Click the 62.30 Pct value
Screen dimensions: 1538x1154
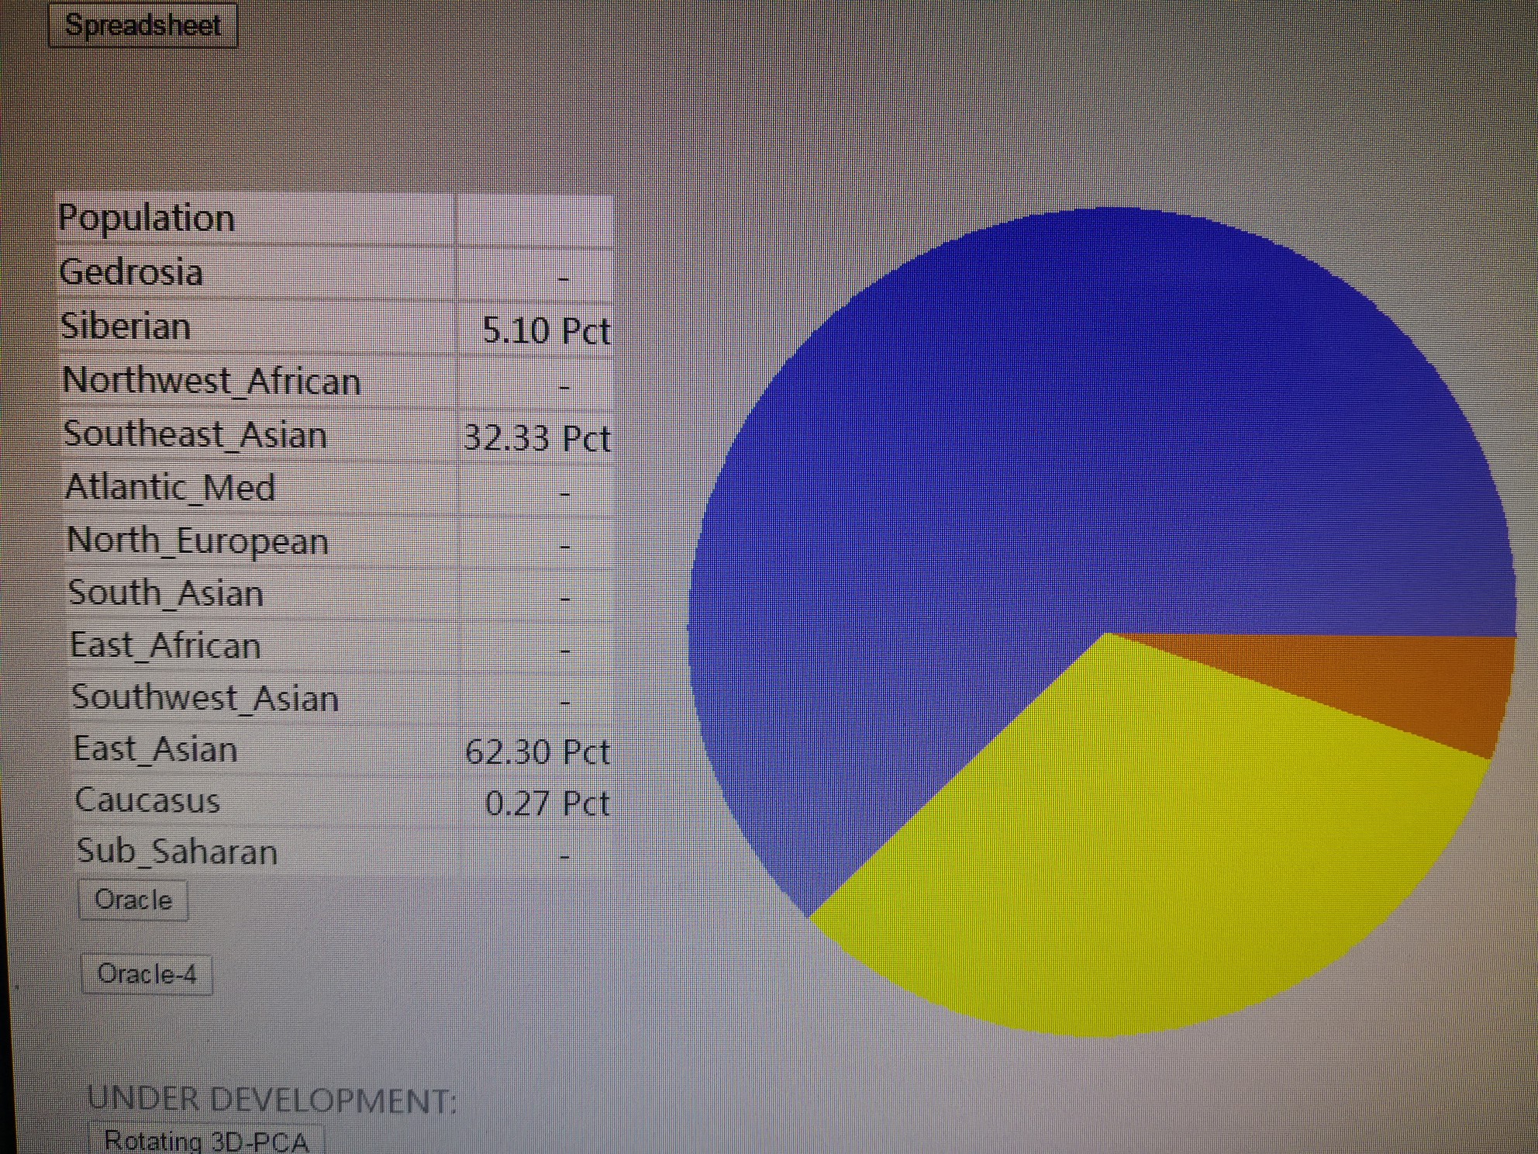[538, 752]
